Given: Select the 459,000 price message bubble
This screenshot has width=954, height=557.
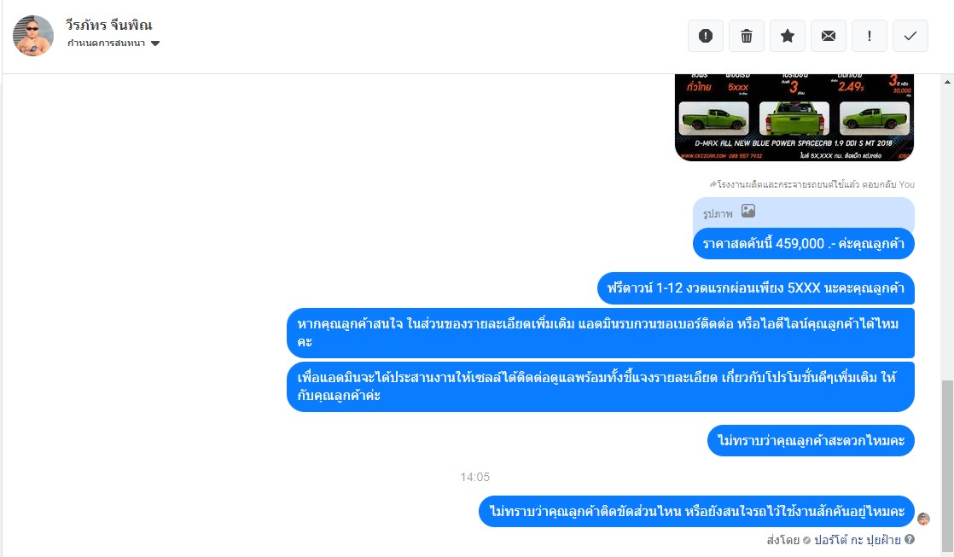Looking at the screenshot, I should click(803, 244).
